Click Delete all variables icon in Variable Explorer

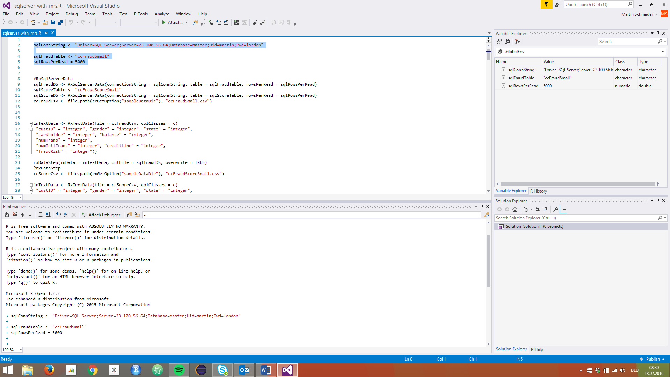click(x=518, y=42)
